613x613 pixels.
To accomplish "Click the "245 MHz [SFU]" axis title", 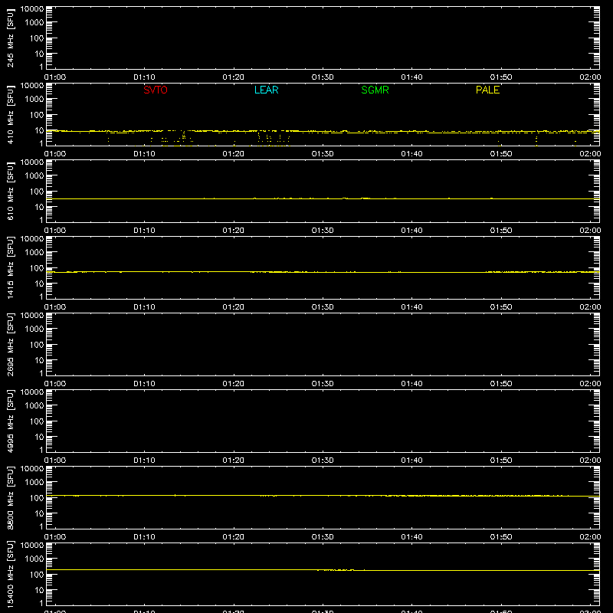I will (x=11, y=38).
